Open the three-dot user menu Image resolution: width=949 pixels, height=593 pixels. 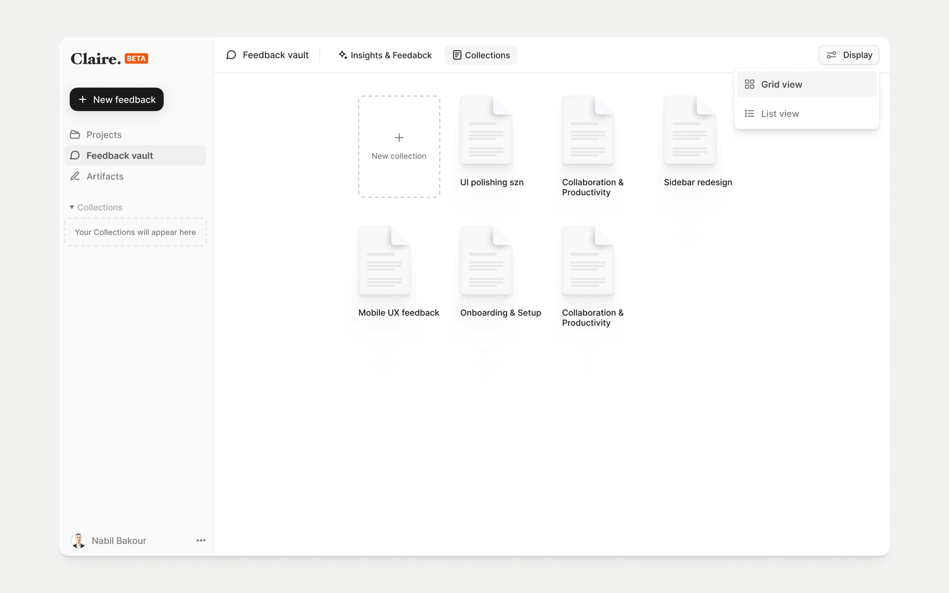(x=201, y=541)
